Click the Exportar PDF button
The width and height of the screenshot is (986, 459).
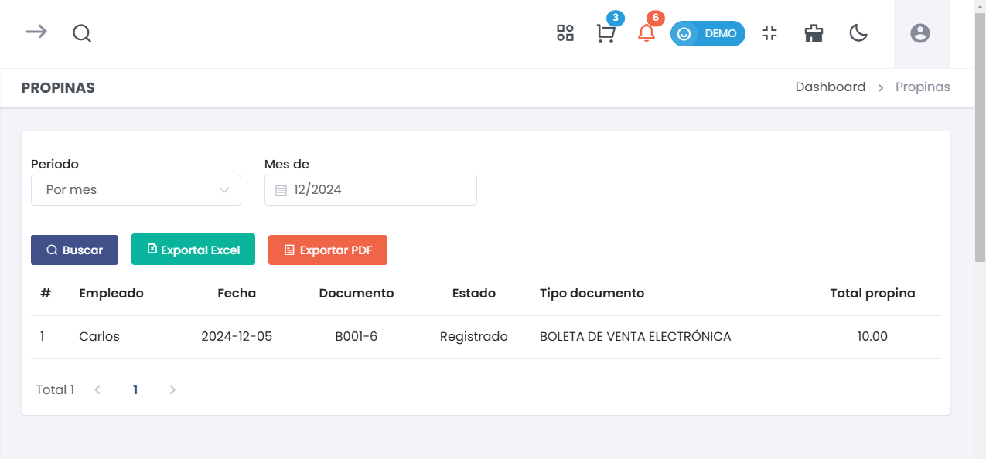coord(328,250)
